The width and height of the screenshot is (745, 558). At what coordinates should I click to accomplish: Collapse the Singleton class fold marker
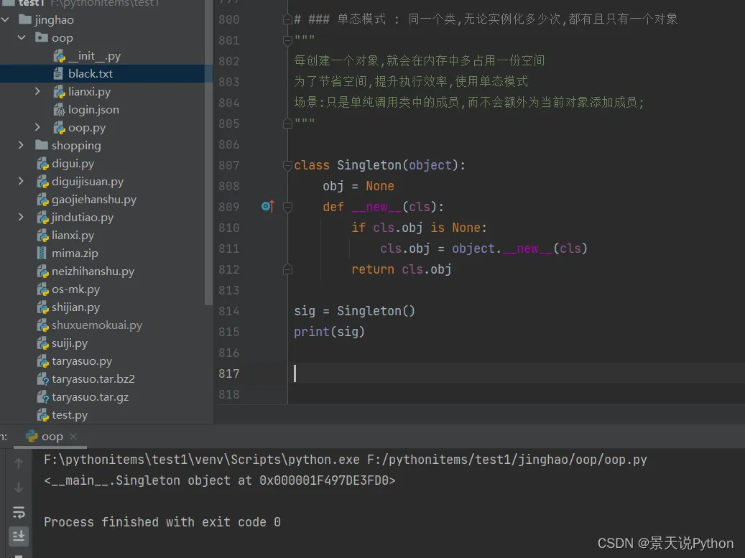(x=287, y=165)
